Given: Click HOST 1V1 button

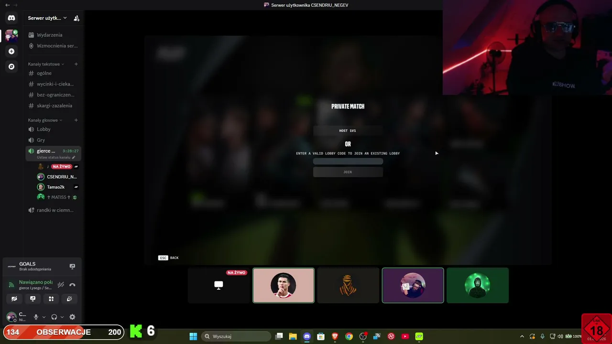Looking at the screenshot, I should point(348,130).
